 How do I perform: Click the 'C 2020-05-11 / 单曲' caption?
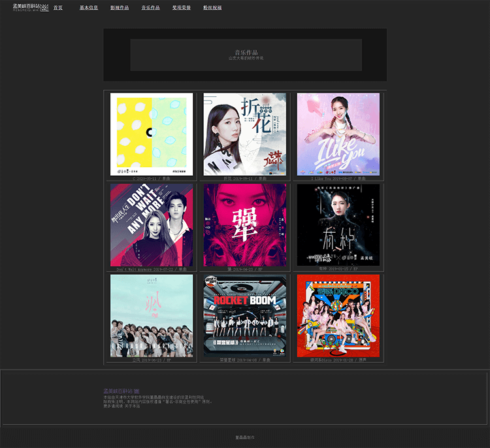click(152, 179)
